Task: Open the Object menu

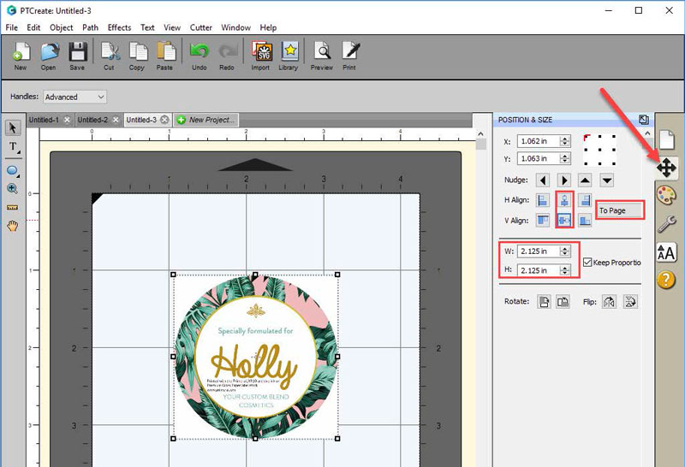Action: click(62, 27)
